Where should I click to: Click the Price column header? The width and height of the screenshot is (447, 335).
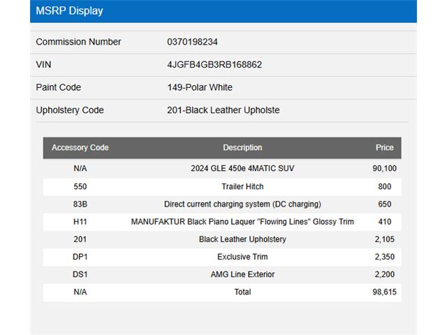pos(385,147)
